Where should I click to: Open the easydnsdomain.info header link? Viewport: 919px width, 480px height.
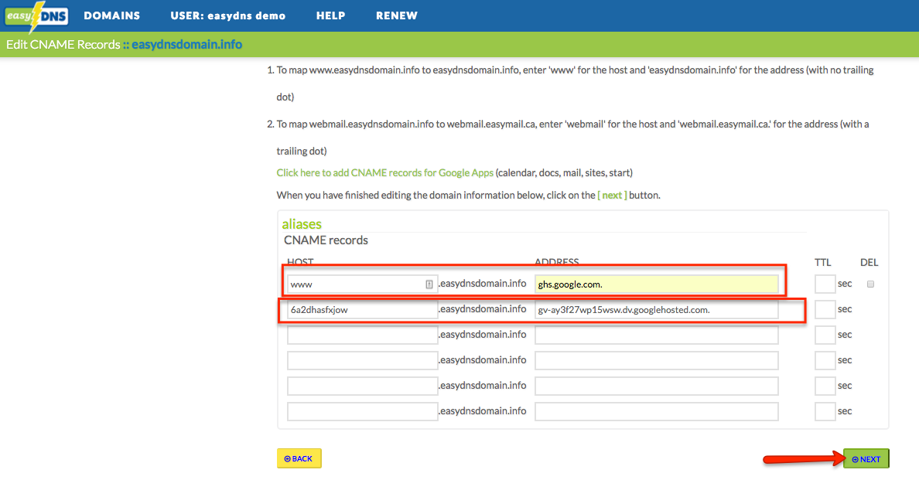tap(186, 45)
